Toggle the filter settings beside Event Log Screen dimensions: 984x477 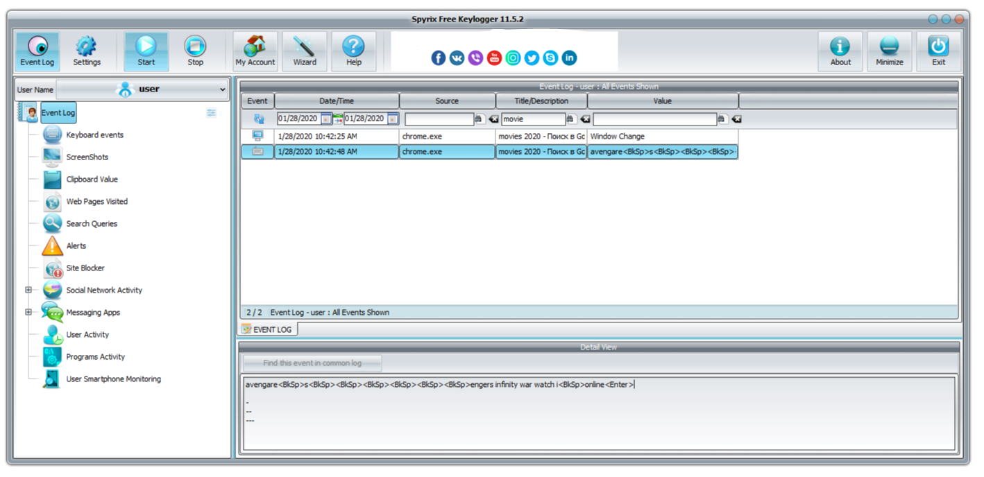pos(212,113)
